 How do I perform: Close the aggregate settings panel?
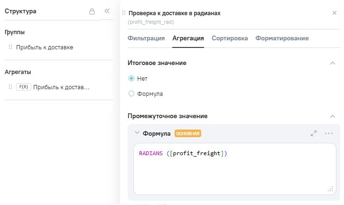(x=335, y=13)
